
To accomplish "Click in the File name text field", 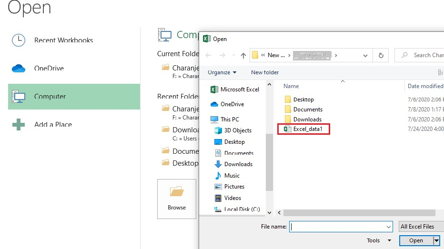I will click(x=341, y=227).
